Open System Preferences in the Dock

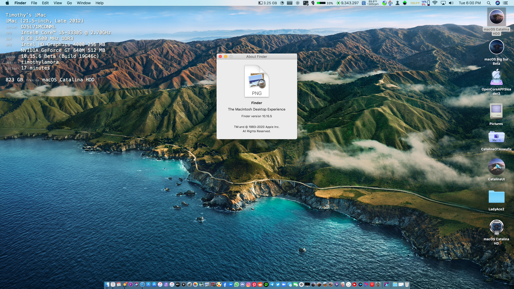[x=378, y=284]
